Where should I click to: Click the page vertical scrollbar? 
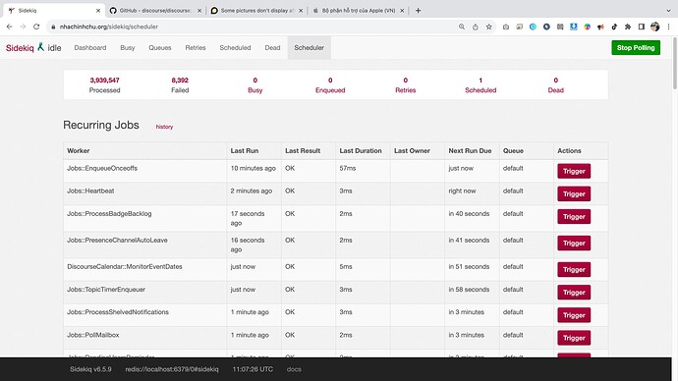coord(674,64)
